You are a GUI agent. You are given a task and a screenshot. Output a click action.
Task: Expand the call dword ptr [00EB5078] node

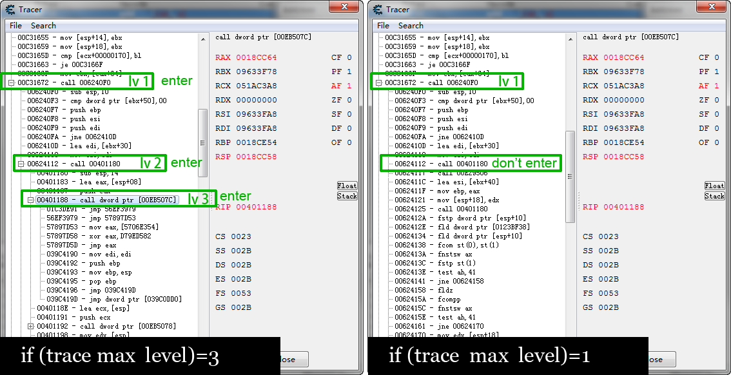click(31, 327)
